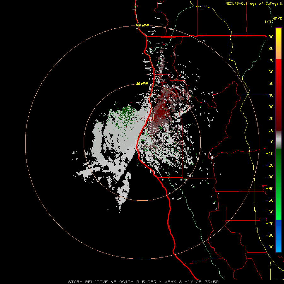Click the -90 value on velocity scale
This screenshot has height=284, width=284.
coord(270,247)
